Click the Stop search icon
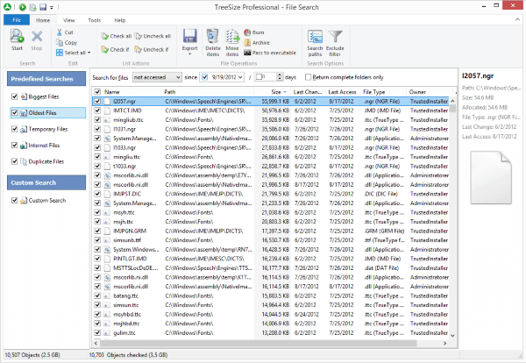This screenshot has width=526, height=363. (x=37, y=36)
